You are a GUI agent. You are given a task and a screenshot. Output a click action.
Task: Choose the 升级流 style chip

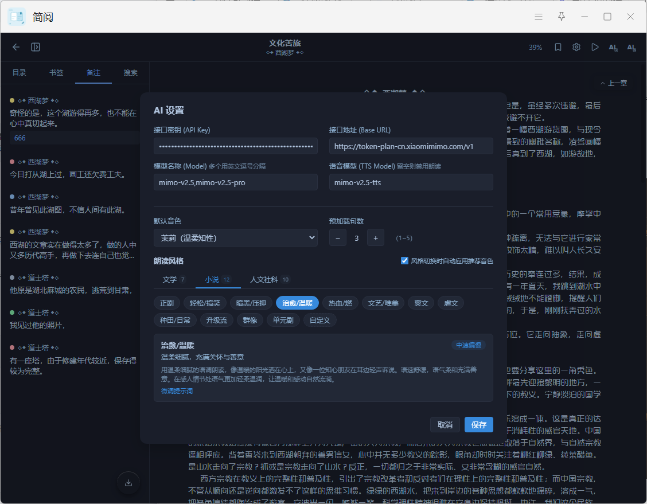tap(217, 320)
